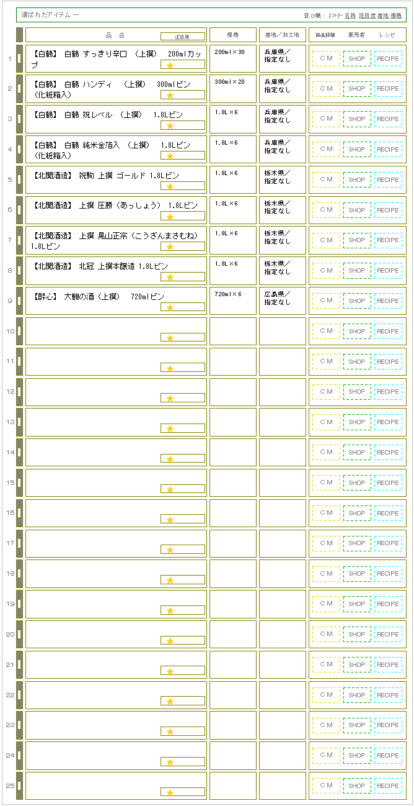Image resolution: width=414 pixels, height=806 pixels.
Task: Toggle the selection marker for row 3
Action: pyautogui.click(x=19, y=119)
